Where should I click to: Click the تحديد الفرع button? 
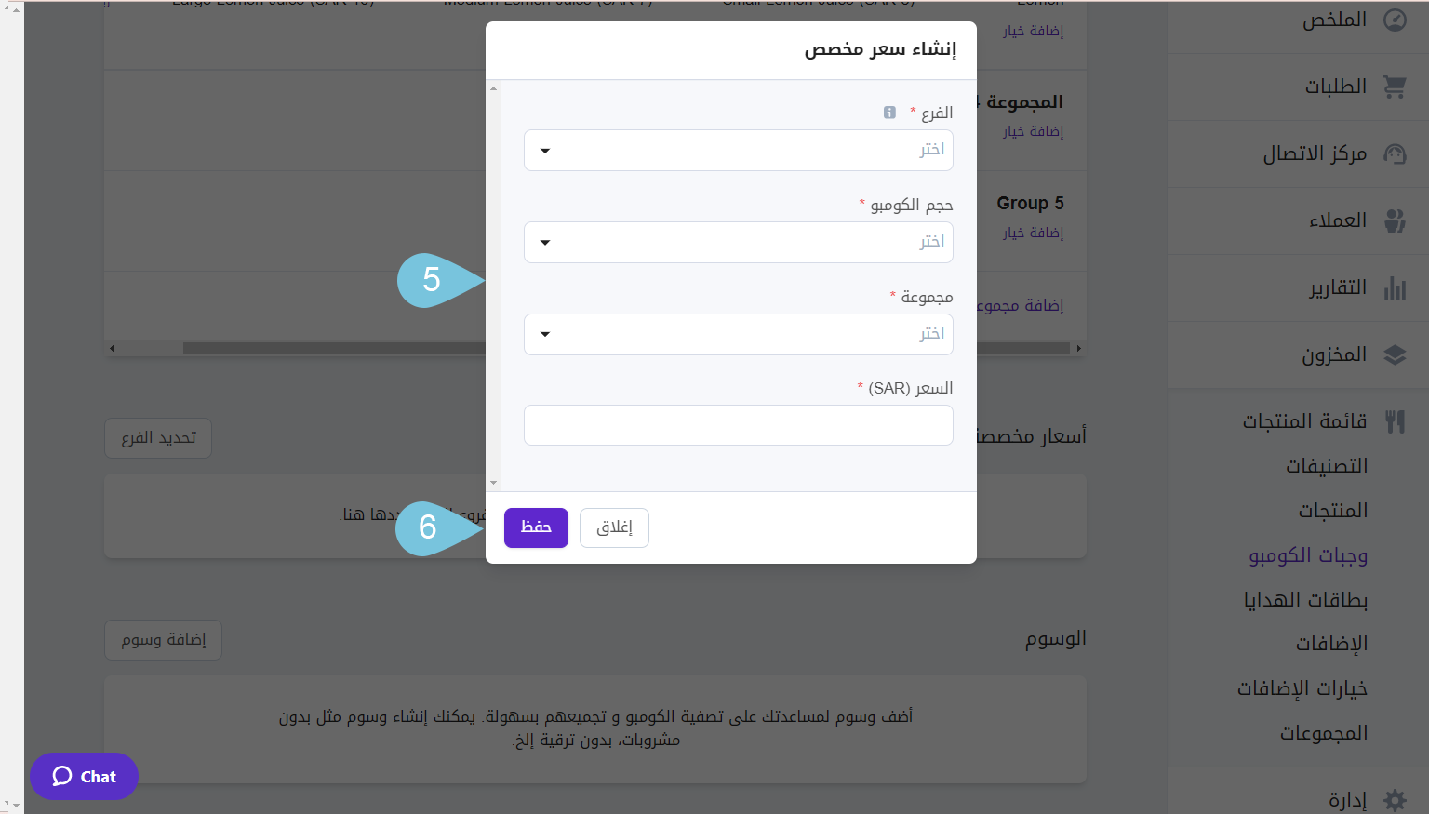pyautogui.click(x=158, y=438)
